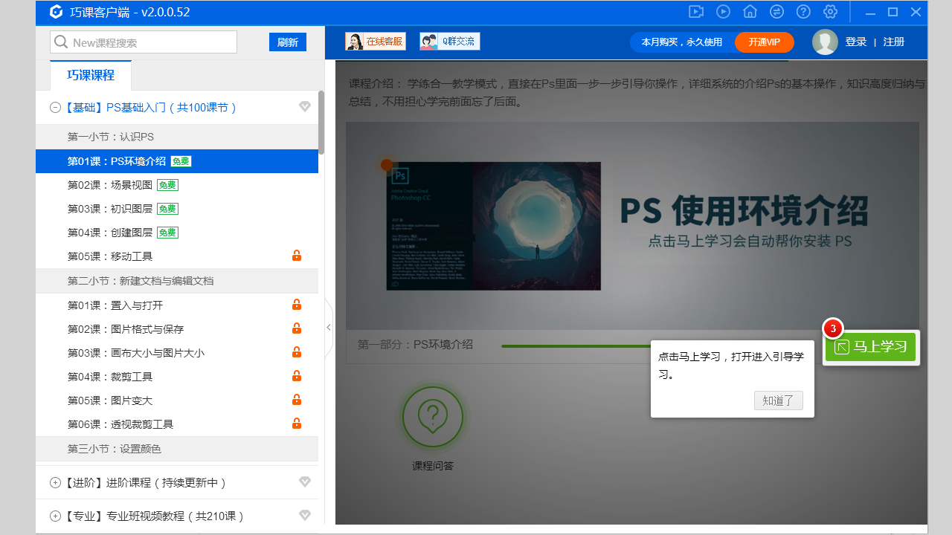Viewport: 952px width, 535px height.
Task: Click the transfer/exchange circle icon
Action: [776, 12]
